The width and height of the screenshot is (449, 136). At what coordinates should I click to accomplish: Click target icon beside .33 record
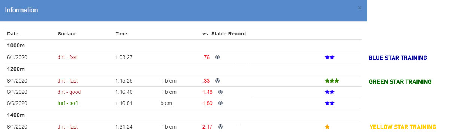(x=217, y=81)
